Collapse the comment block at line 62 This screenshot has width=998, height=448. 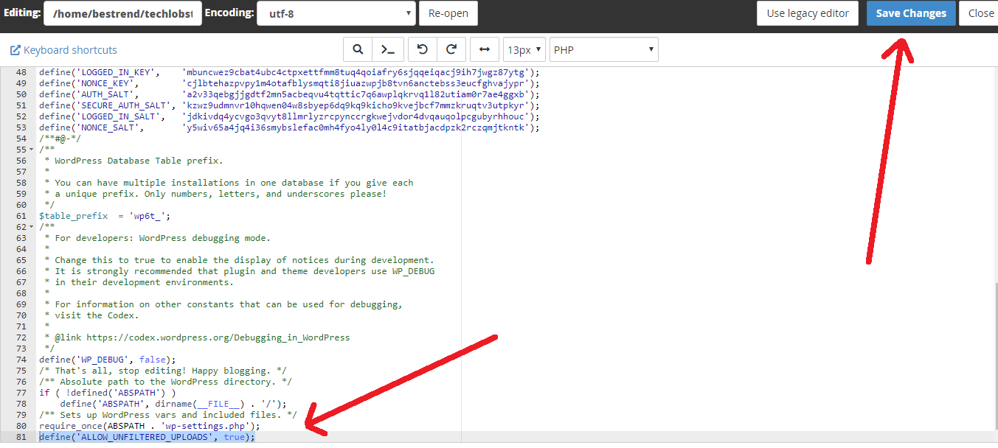click(31, 227)
